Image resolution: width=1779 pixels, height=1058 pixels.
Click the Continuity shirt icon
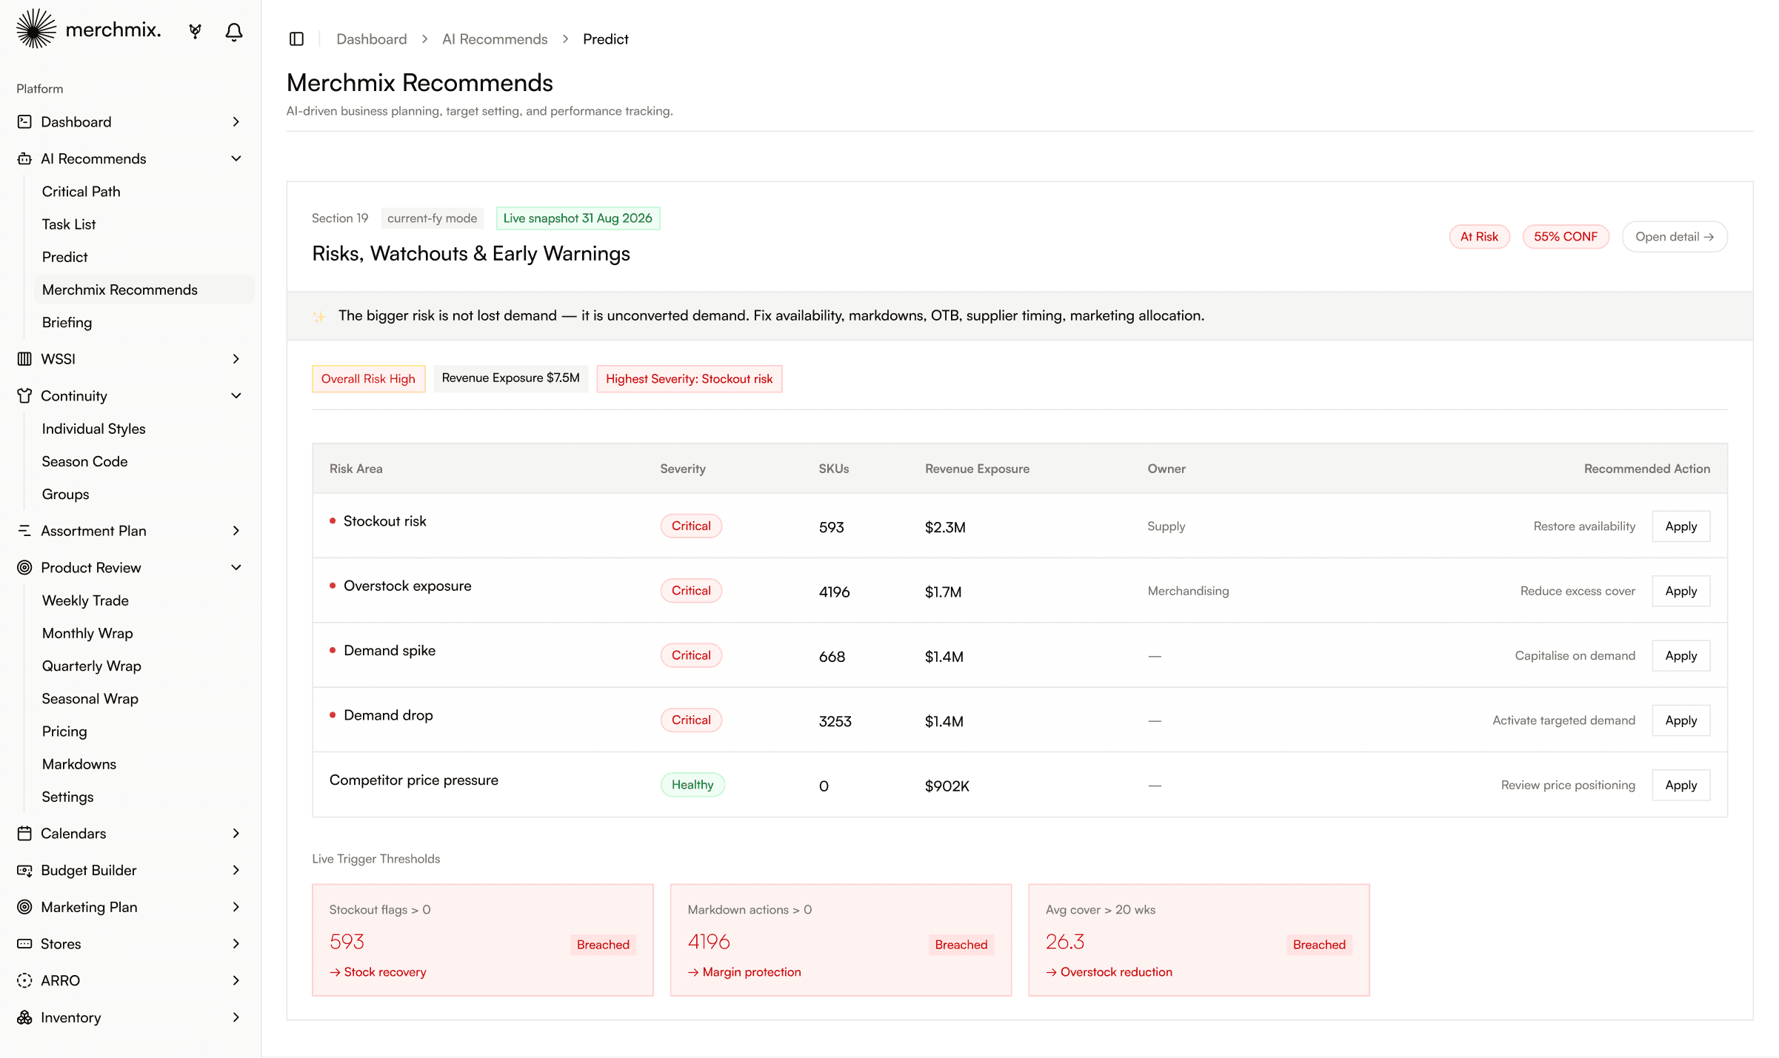point(24,395)
